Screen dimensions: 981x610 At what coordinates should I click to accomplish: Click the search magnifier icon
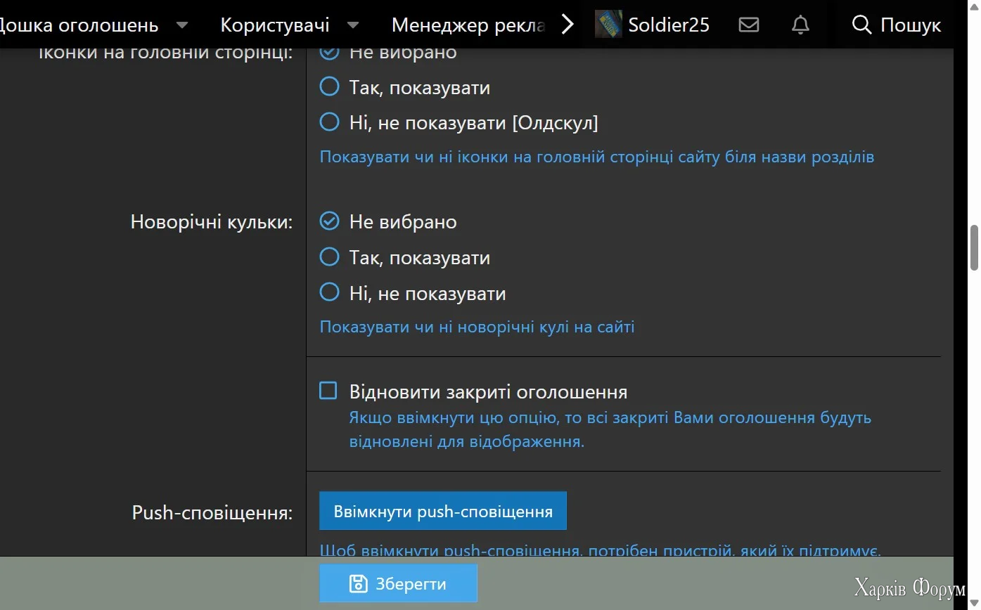point(861,25)
